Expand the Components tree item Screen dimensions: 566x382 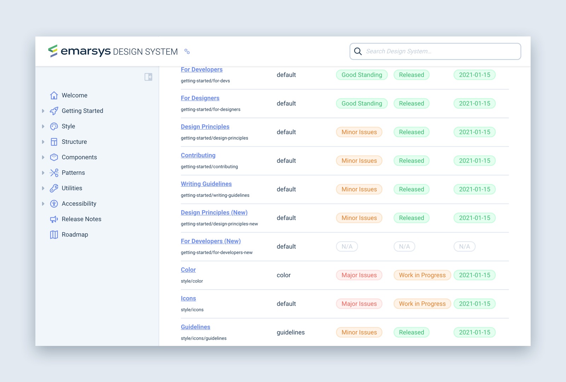pos(43,157)
